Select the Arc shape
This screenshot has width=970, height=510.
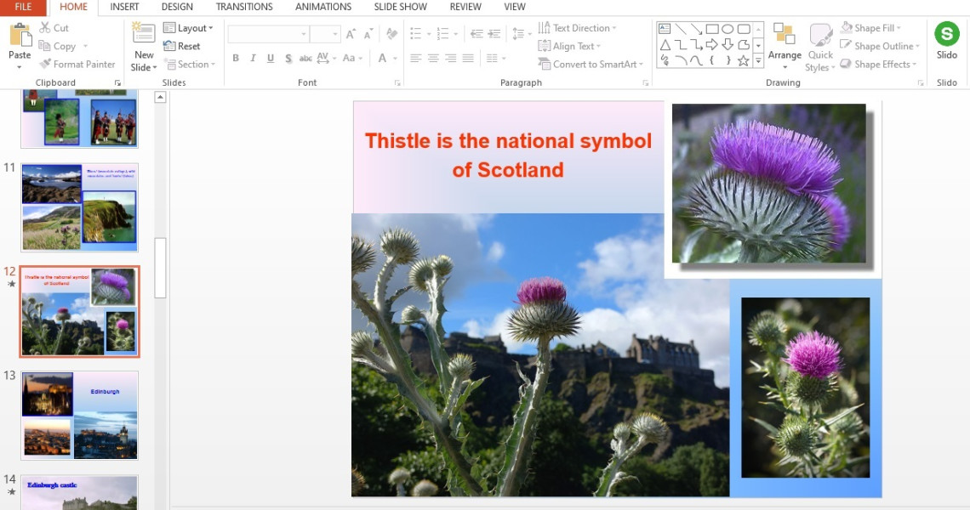[x=681, y=60]
